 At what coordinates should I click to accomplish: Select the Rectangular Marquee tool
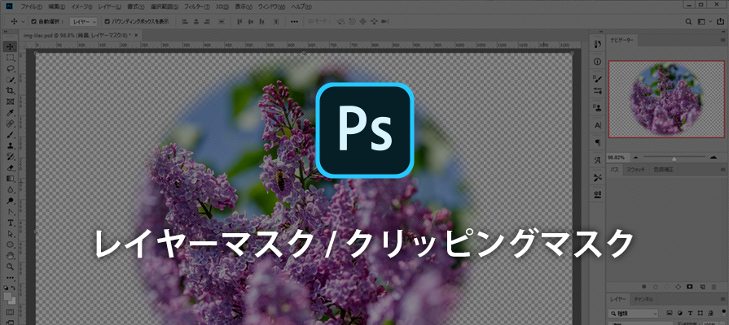pyautogui.click(x=11, y=58)
